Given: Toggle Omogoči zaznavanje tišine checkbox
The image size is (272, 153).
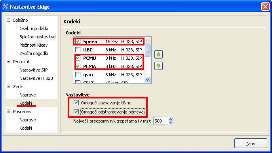Looking at the screenshot, I should (x=76, y=102).
